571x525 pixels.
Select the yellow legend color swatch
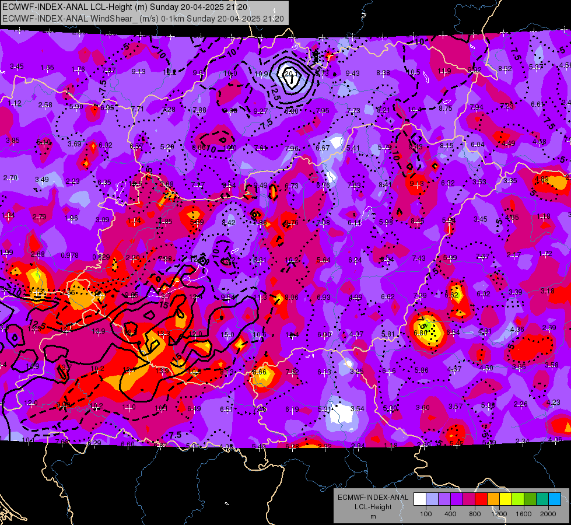(506, 499)
